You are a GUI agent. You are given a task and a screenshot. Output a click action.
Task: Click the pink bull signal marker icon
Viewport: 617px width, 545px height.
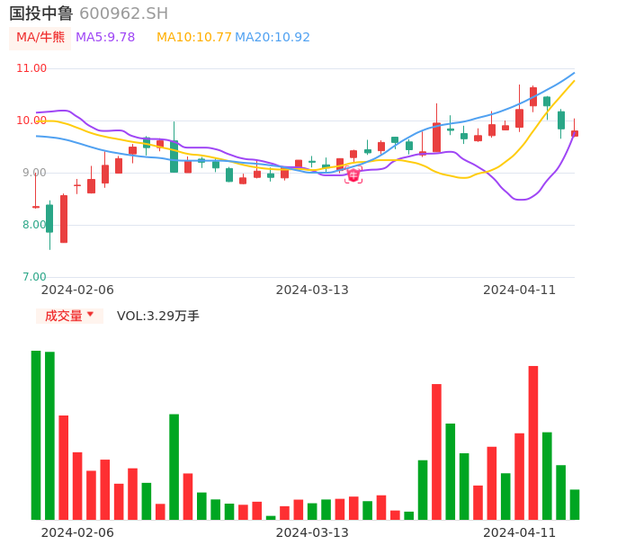coord(353,174)
